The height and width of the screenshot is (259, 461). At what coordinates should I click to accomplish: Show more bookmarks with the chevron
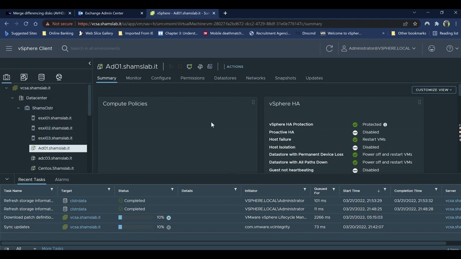(383, 33)
